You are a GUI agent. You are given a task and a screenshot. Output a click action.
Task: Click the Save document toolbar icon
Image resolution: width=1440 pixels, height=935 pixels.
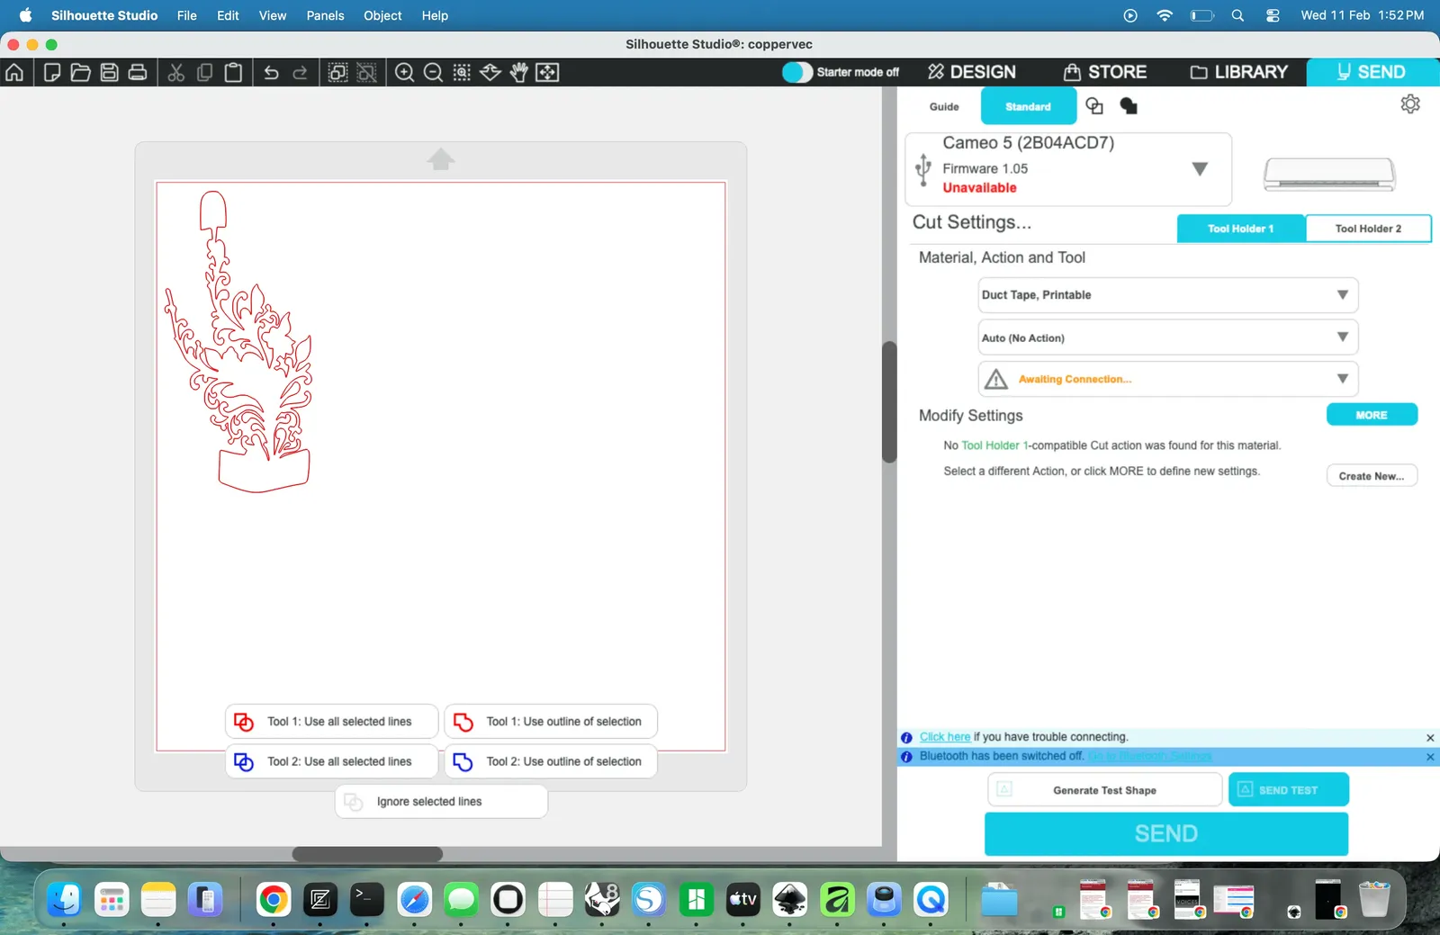point(109,72)
